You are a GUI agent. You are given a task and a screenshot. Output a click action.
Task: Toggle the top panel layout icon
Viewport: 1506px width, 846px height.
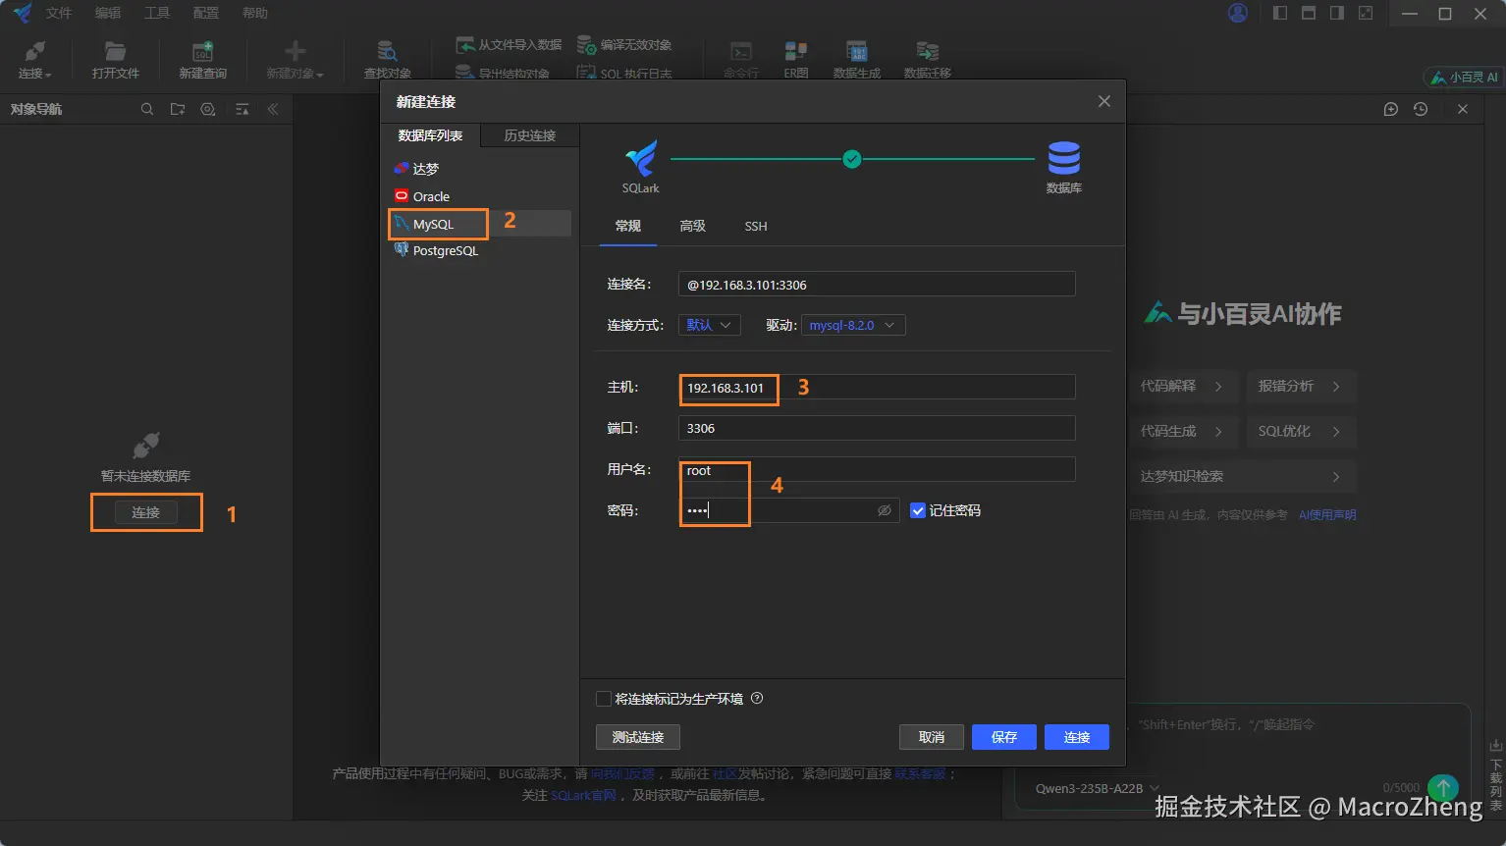1309,13
